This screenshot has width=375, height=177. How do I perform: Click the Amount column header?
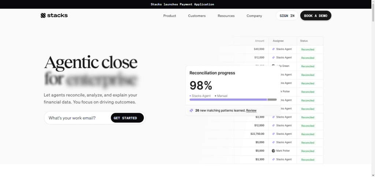pyautogui.click(x=260, y=41)
